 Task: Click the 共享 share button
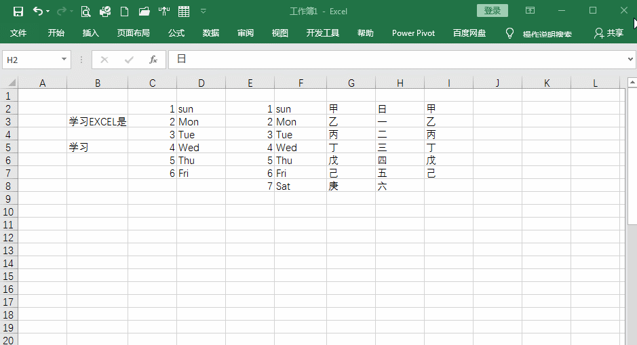609,33
